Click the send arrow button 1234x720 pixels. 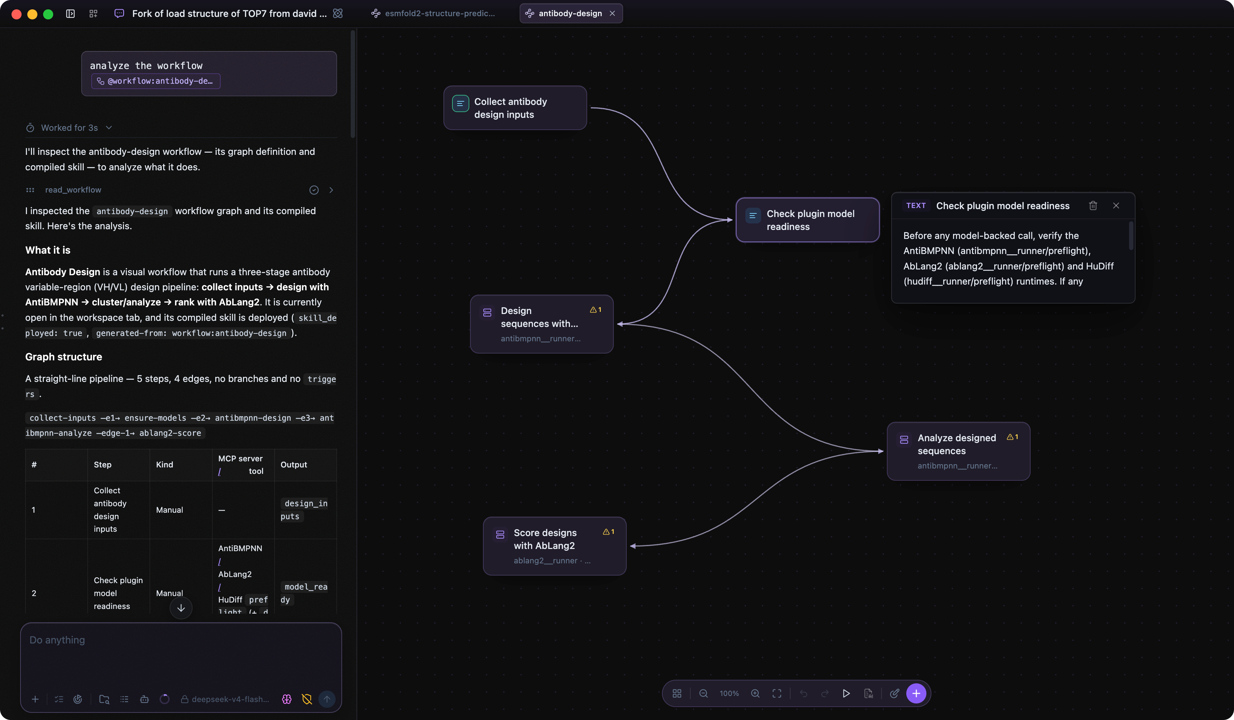point(327,700)
